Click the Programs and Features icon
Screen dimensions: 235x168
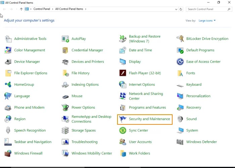(123, 108)
